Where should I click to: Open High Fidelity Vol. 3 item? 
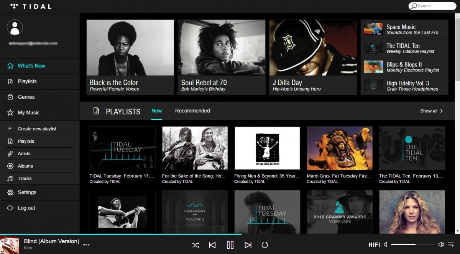point(404,86)
